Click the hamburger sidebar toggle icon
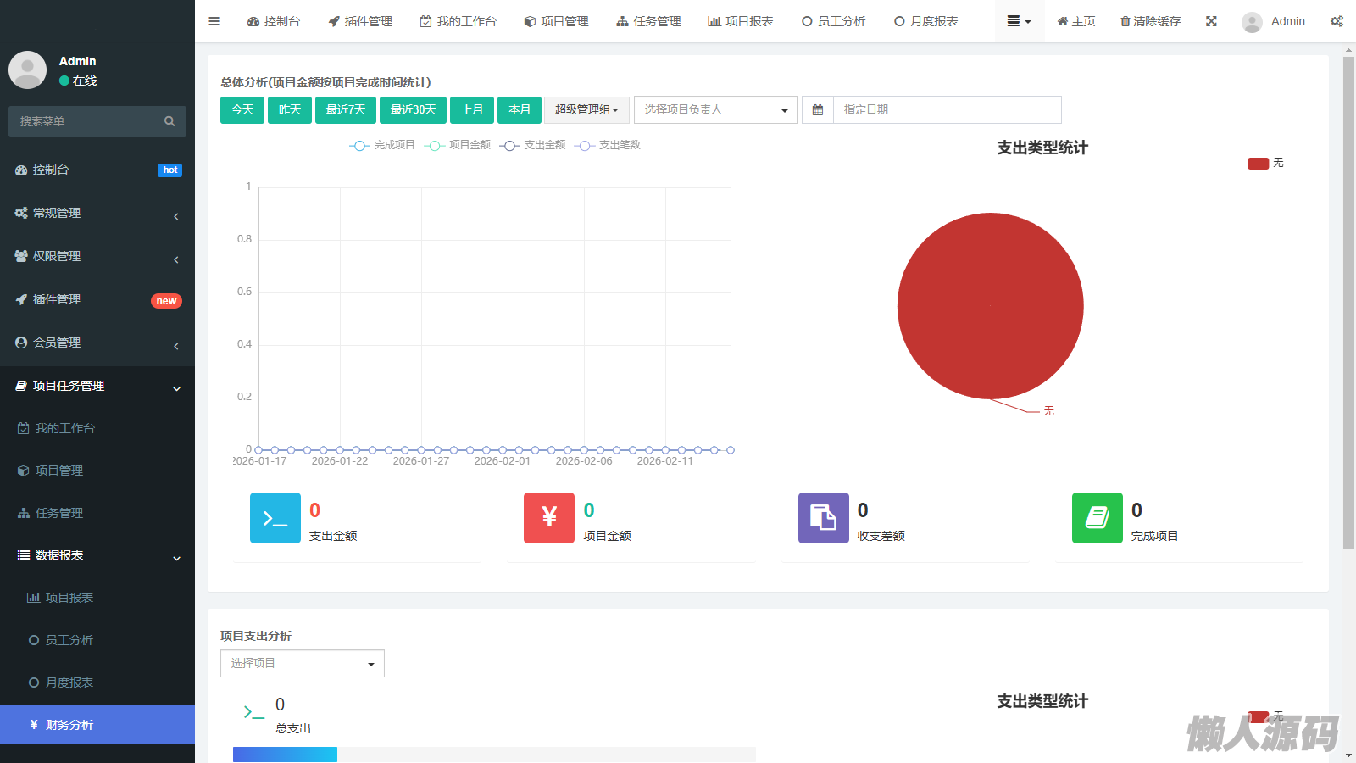The width and height of the screenshot is (1356, 763). 214,21
